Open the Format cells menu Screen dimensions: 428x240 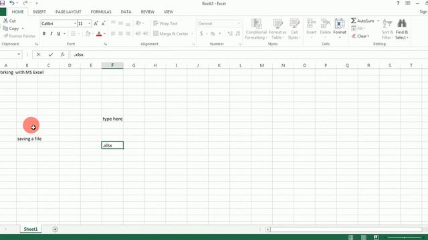(x=340, y=29)
